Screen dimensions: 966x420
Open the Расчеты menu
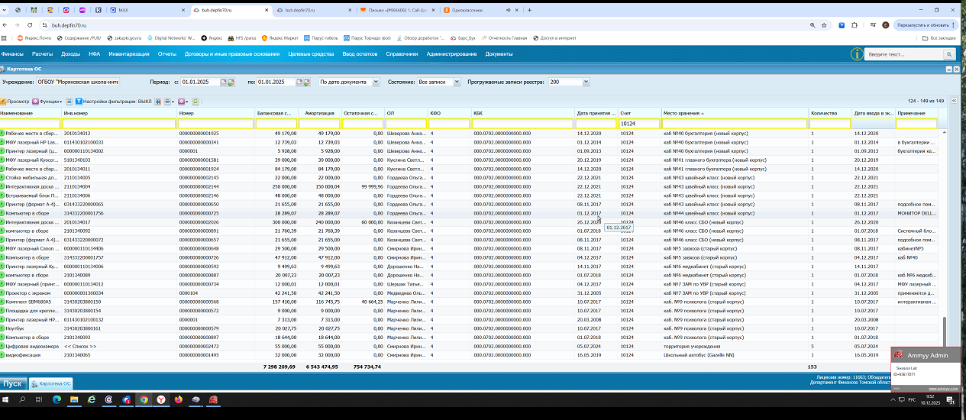pos(42,54)
